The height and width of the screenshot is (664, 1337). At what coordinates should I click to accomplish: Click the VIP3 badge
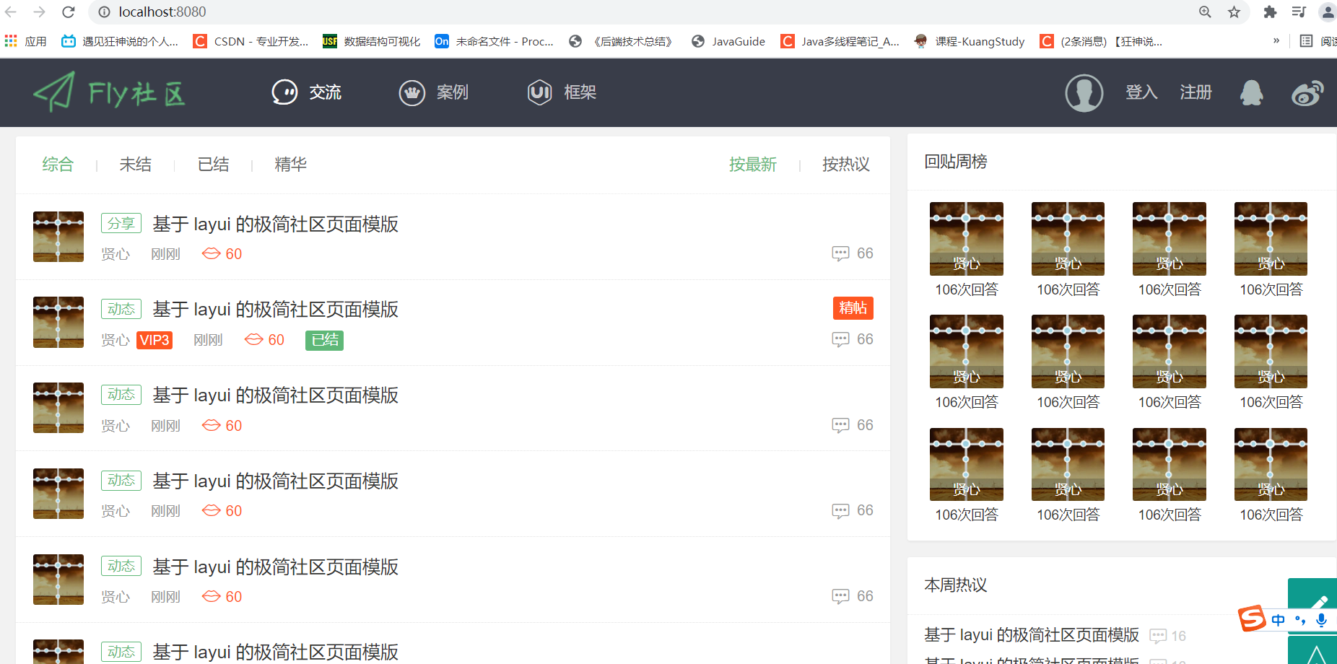154,340
